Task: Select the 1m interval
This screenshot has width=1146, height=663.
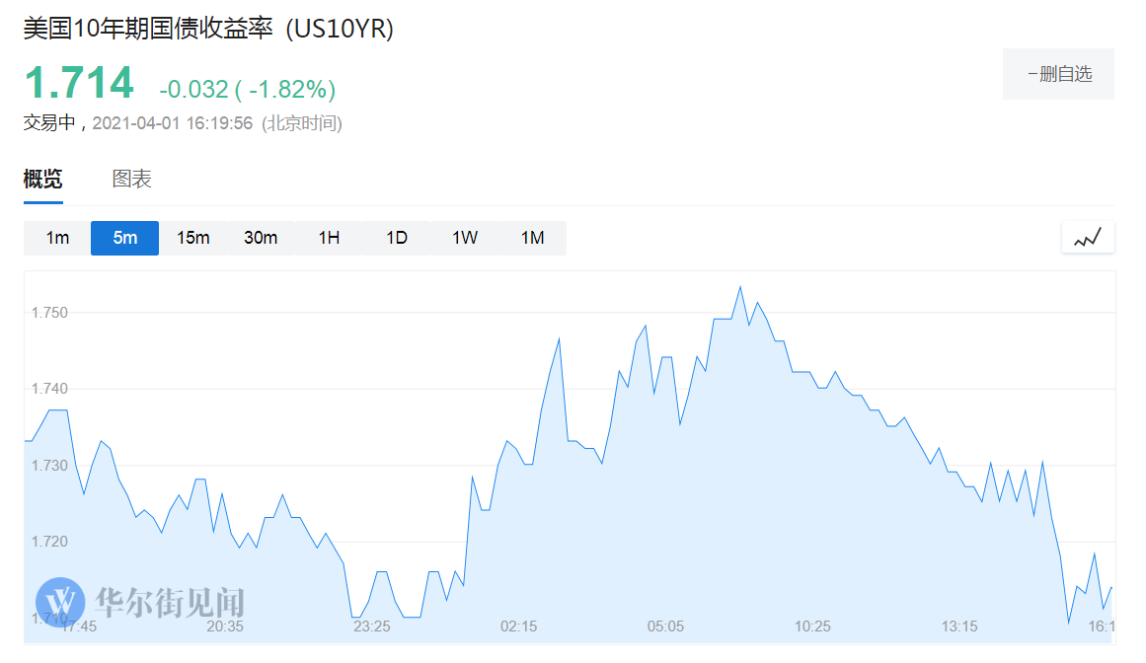Action: click(57, 238)
